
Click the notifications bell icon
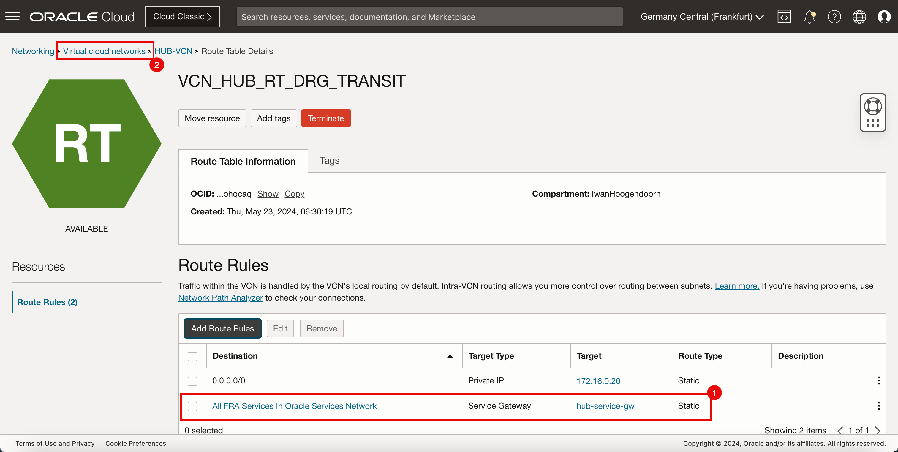(x=809, y=16)
